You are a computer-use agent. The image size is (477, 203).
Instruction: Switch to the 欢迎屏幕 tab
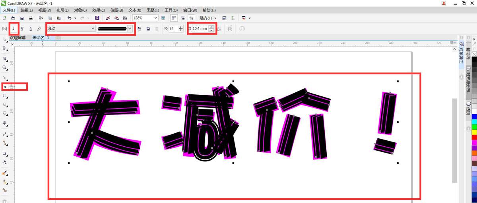pos(18,38)
